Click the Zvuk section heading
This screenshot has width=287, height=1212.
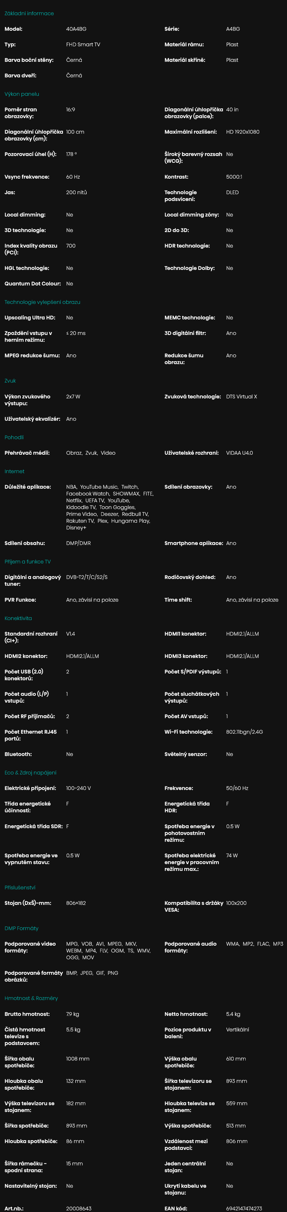tap(10, 381)
